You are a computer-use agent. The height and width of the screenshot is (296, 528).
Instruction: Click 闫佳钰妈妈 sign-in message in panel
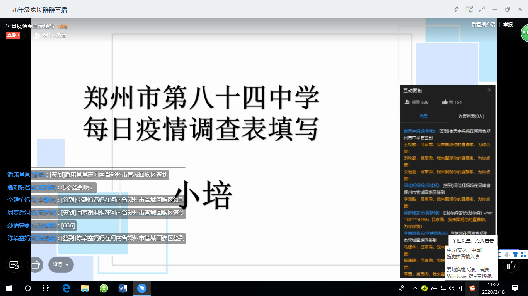pyautogui.click(x=447, y=189)
